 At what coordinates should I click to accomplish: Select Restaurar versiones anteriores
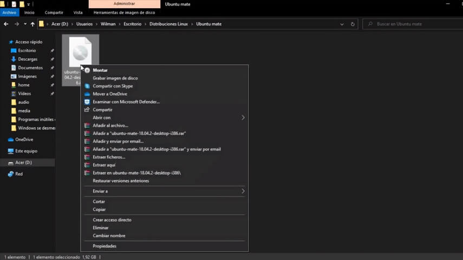(121, 181)
